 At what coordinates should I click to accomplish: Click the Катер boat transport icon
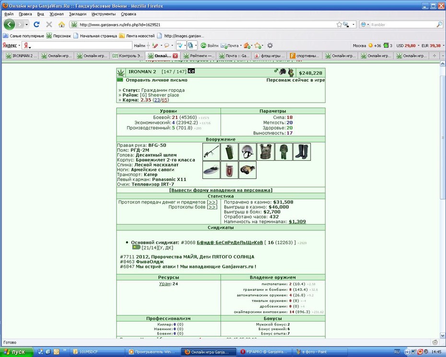pos(211,170)
